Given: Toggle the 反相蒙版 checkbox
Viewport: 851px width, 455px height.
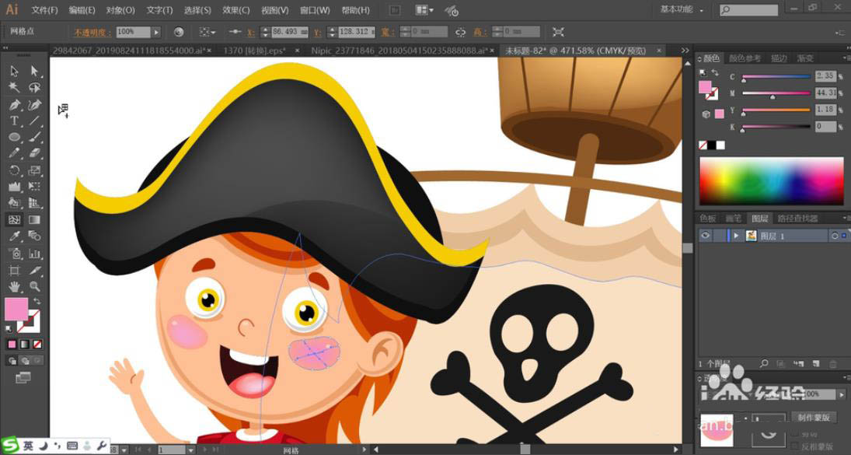Looking at the screenshot, I should pos(796,446).
